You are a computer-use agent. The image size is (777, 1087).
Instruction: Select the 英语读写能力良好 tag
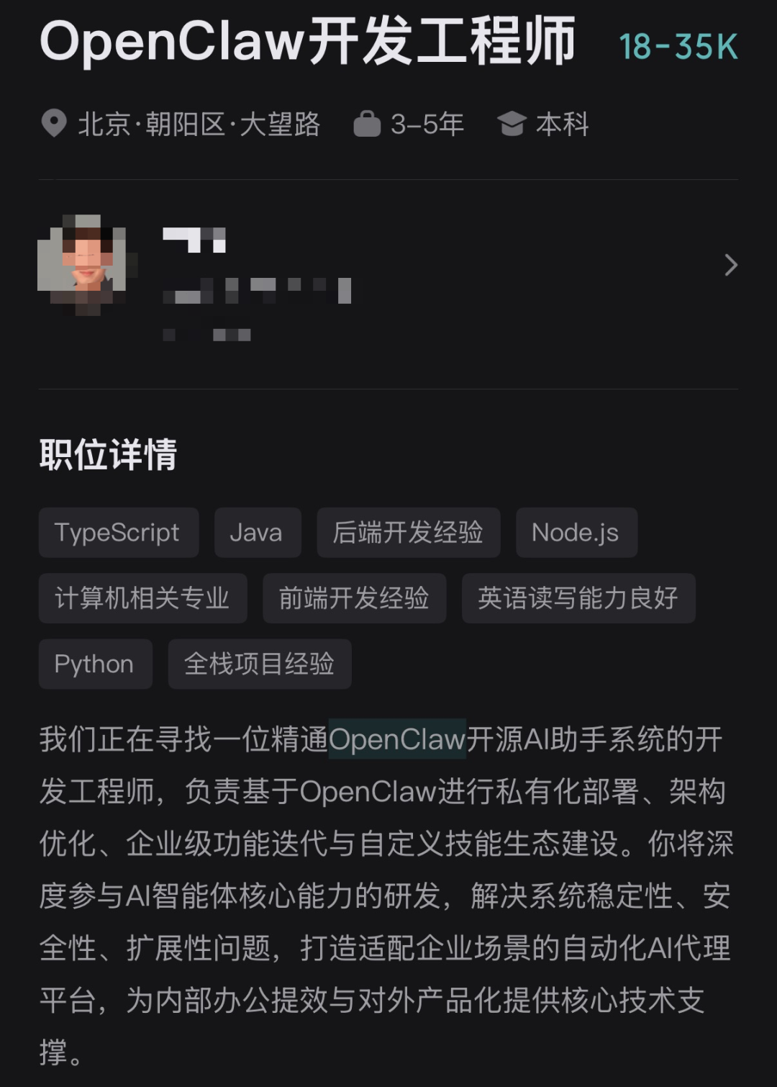click(578, 598)
